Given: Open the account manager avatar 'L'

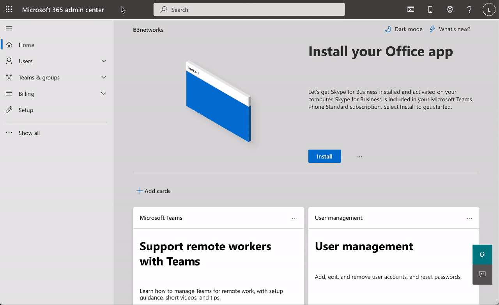Looking at the screenshot, I should pyautogui.click(x=489, y=9).
